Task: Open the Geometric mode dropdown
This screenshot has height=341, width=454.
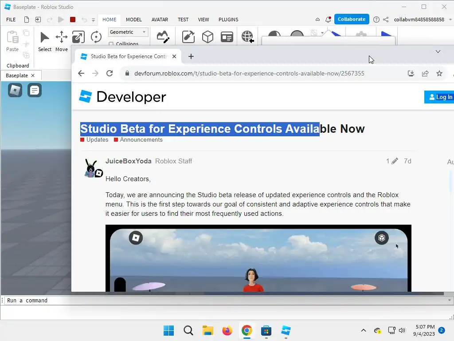Action: (128, 32)
